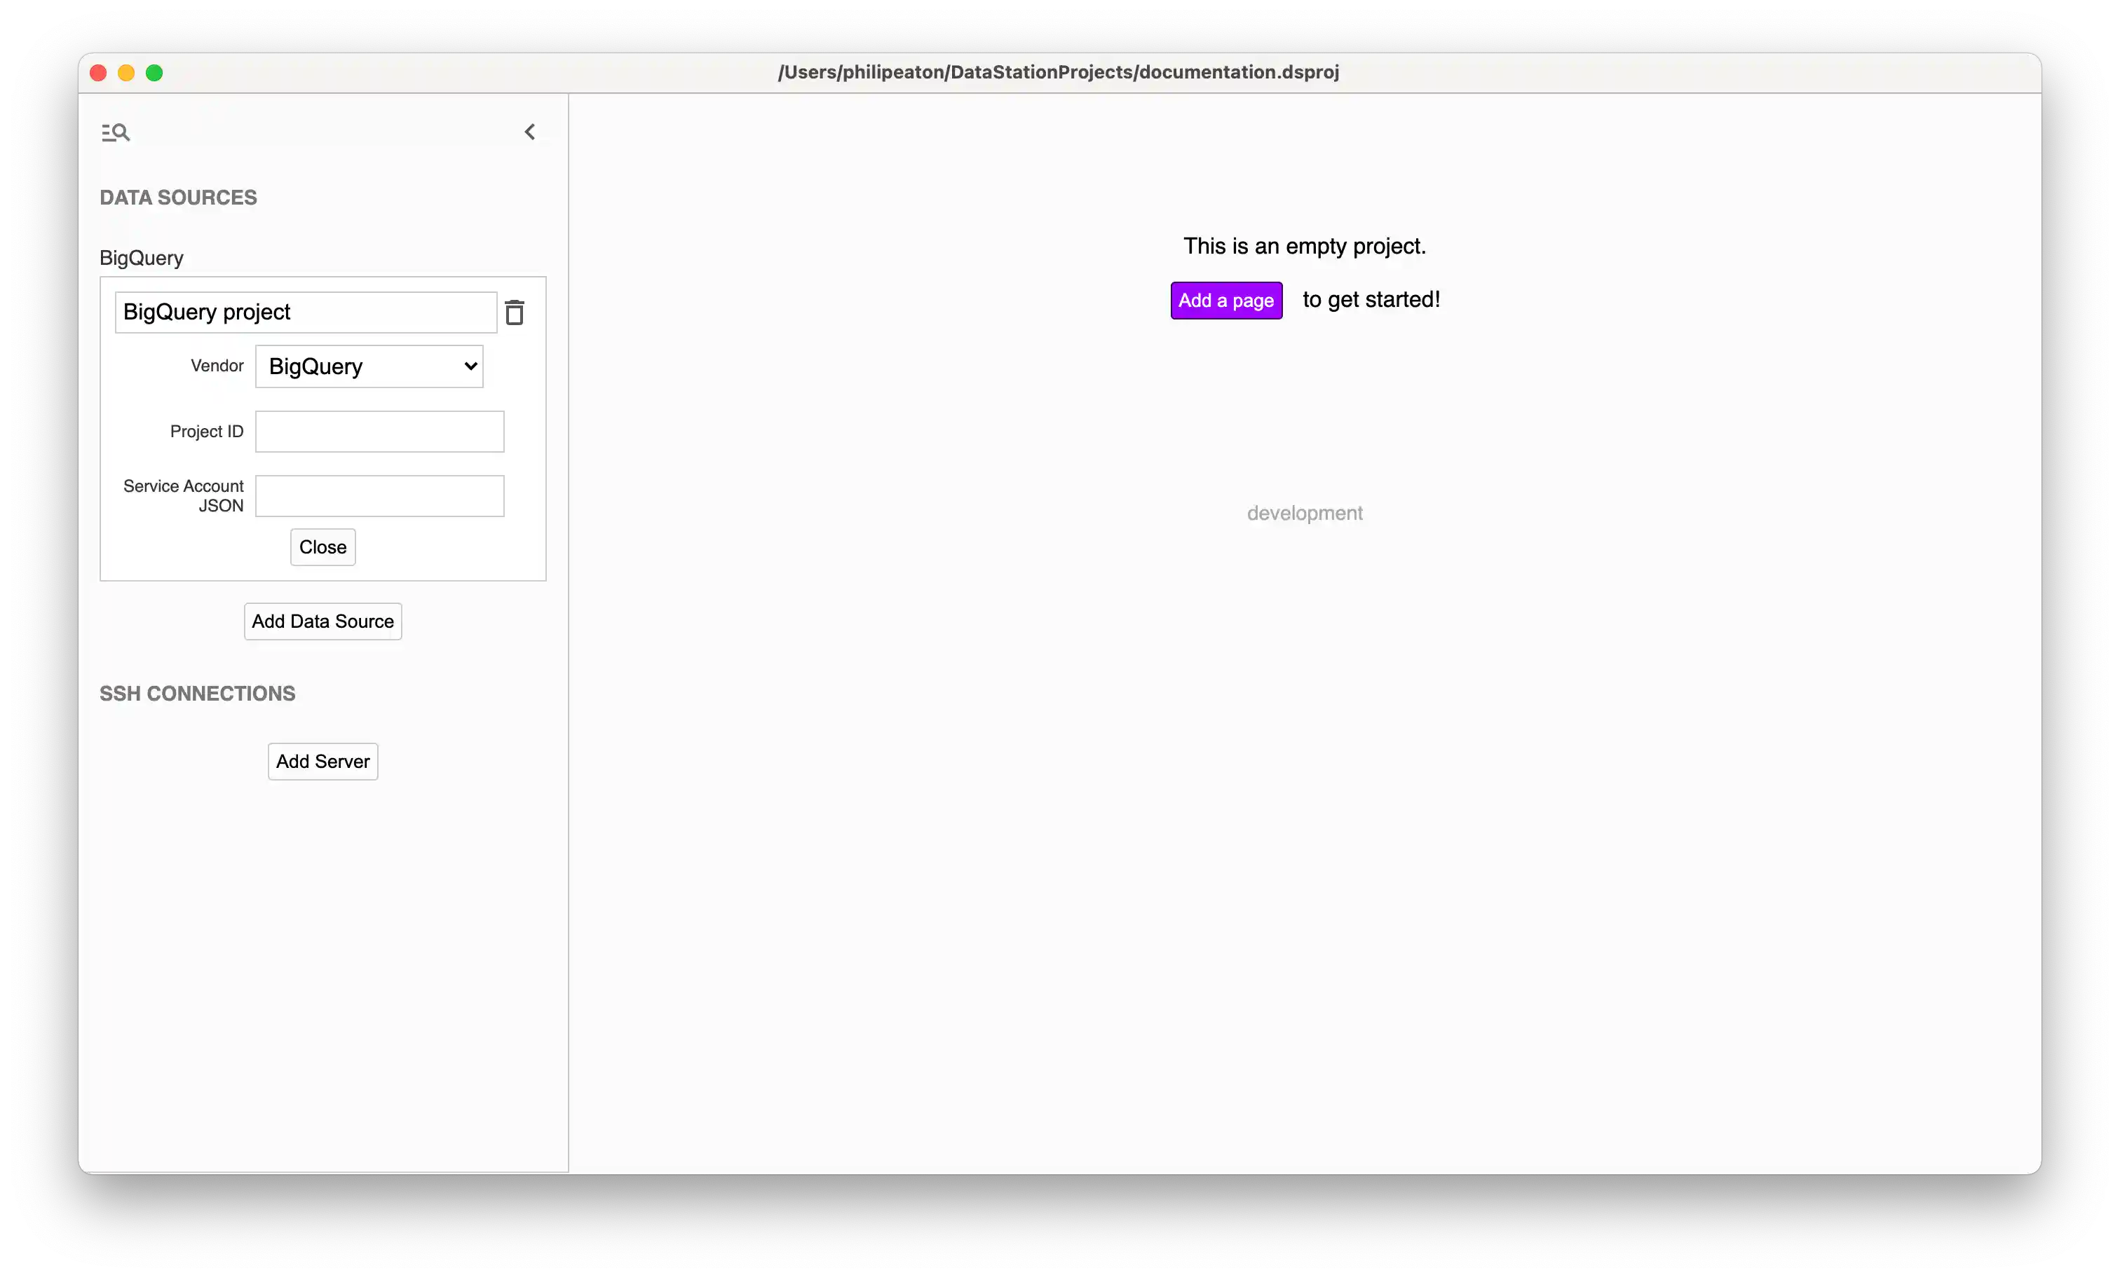Collapse the DATA SOURCES section
Image resolution: width=2120 pixels, height=1278 pixels.
(x=178, y=197)
